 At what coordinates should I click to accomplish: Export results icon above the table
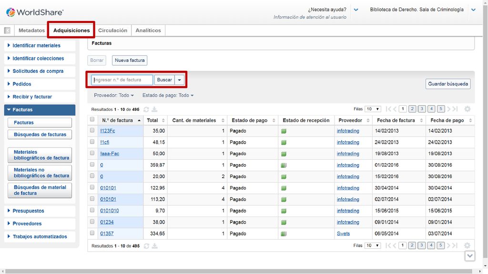pyautogui.click(x=154, y=109)
